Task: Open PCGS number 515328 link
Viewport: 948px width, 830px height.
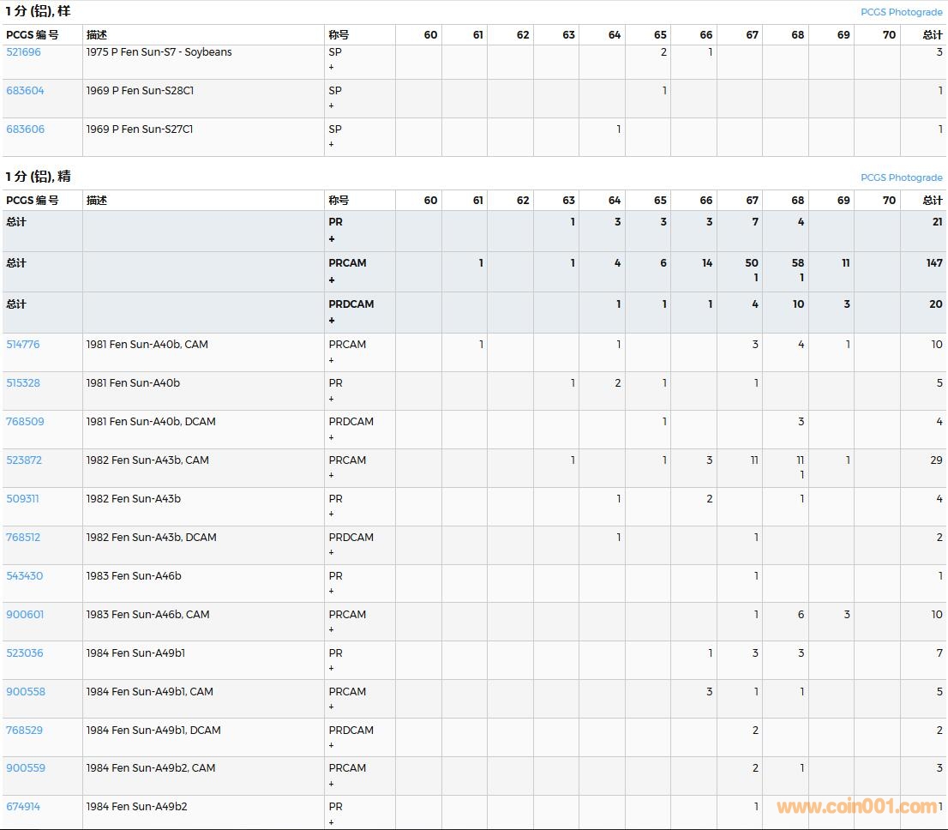Action: pyautogui.click(x=23, y=383)
